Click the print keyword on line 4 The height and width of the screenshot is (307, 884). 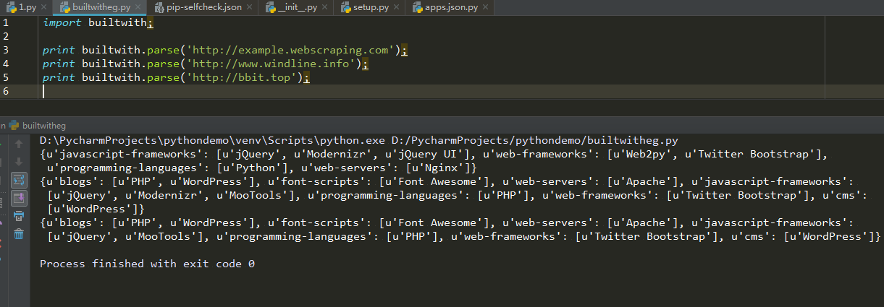(59, 64)
